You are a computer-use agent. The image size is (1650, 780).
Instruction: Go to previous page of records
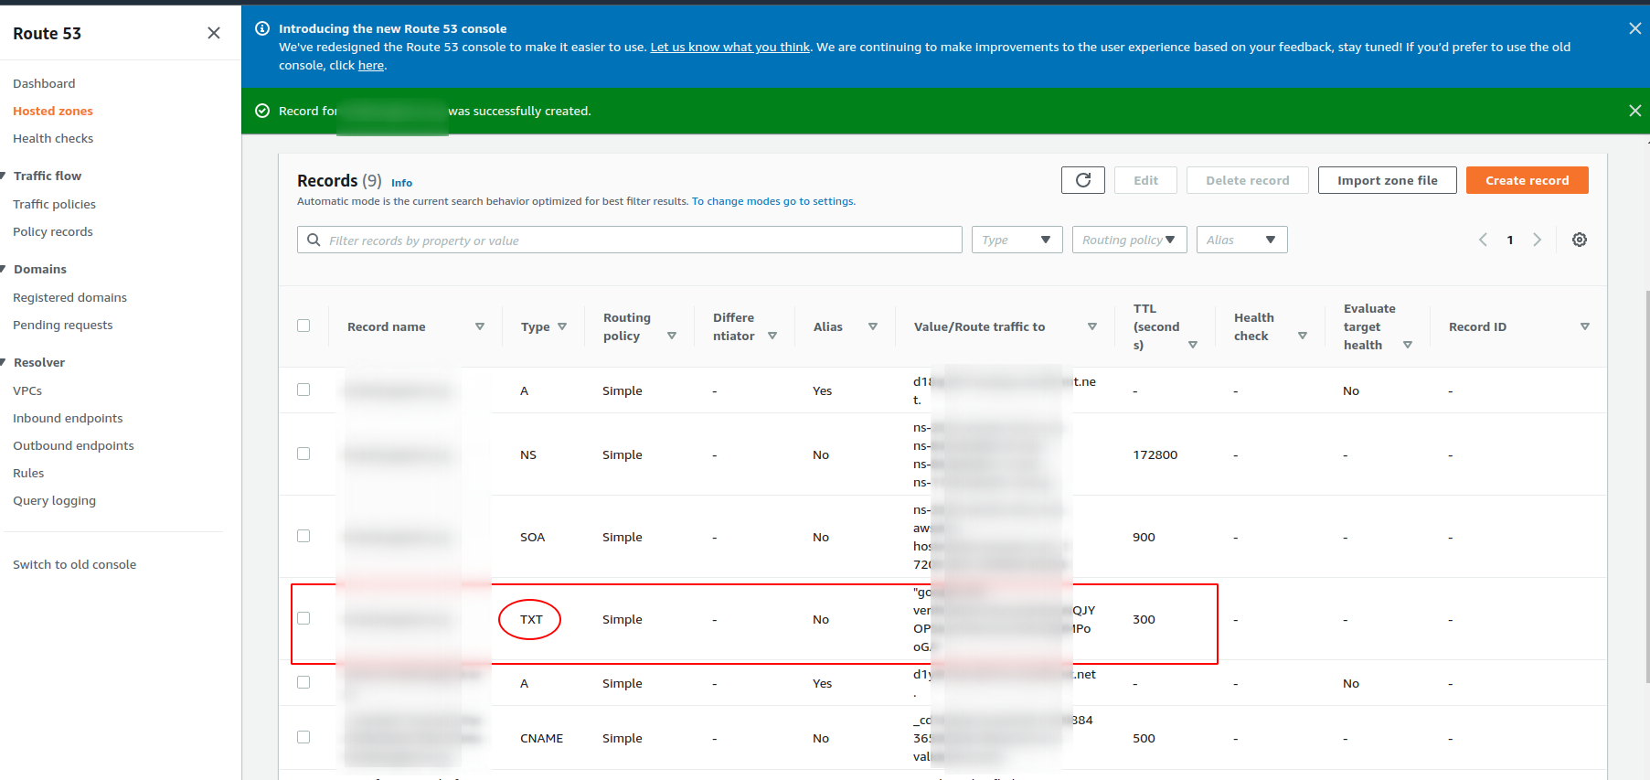coord(1483,240)
